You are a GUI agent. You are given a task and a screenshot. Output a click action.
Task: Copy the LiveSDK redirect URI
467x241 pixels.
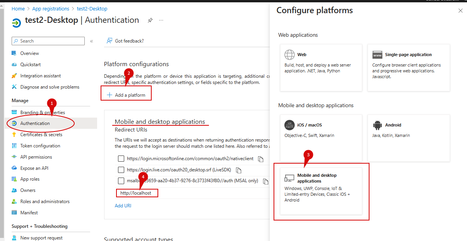pos(238,170)
